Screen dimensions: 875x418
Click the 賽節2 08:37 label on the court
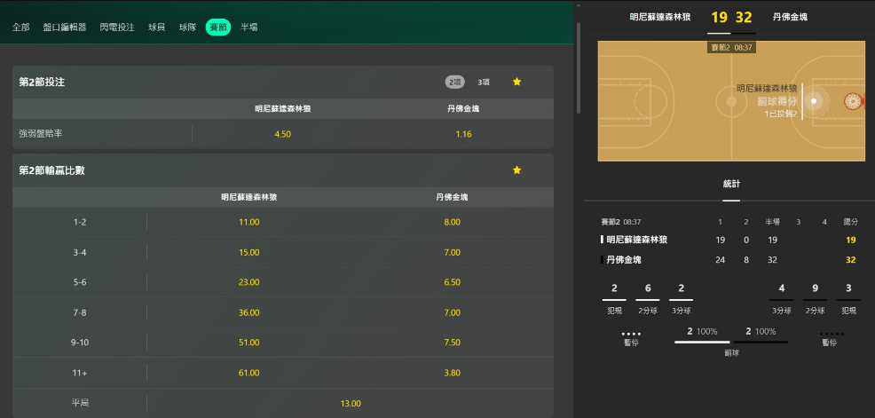coord(731,48)
